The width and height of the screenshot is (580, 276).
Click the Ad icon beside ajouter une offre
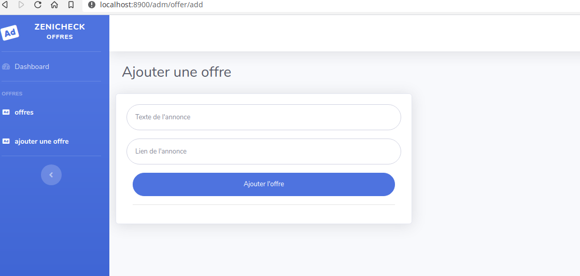[6, 141]
